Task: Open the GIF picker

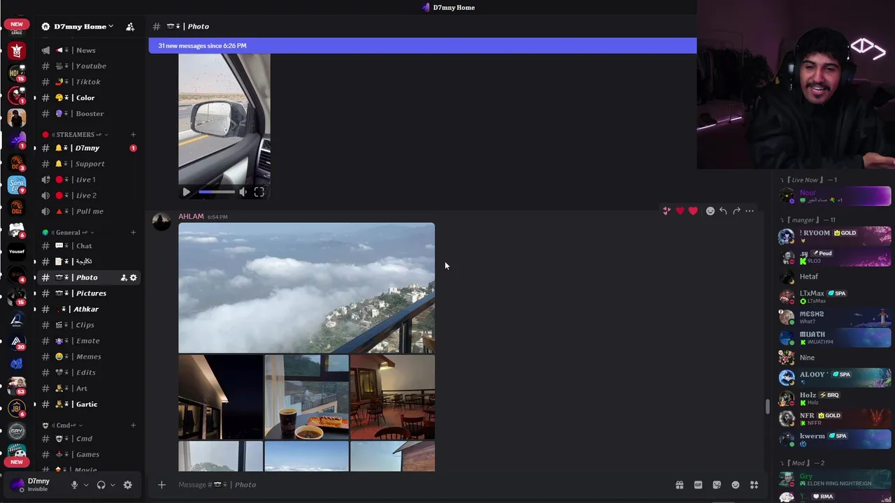Action: (x=698, y=485)
